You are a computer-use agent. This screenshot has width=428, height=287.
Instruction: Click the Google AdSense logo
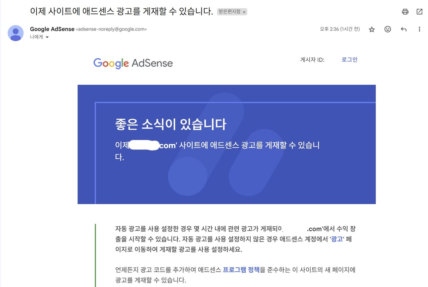(133, 63)
